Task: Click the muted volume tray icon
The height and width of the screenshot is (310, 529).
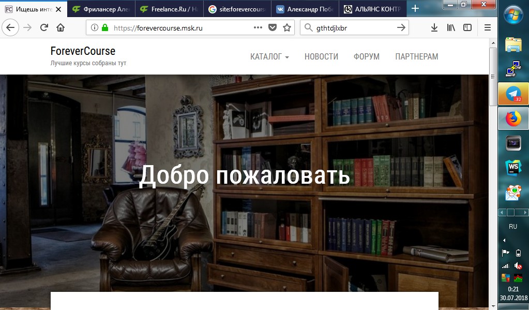Action: [x=518, y=266]
